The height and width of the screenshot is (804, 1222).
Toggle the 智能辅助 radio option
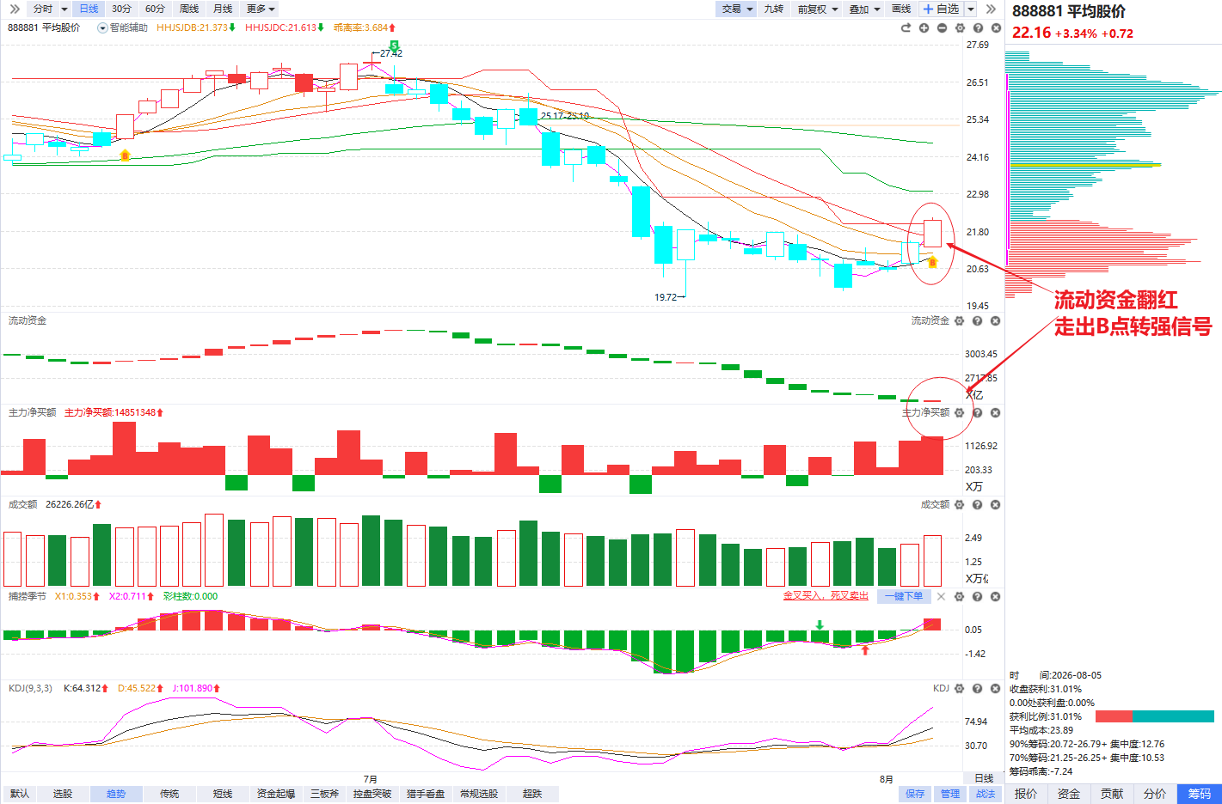tap(102, 28)
